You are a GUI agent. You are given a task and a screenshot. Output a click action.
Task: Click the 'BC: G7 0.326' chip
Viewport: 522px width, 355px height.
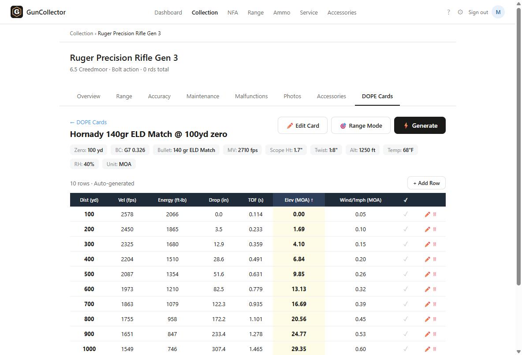pos(130,150)
